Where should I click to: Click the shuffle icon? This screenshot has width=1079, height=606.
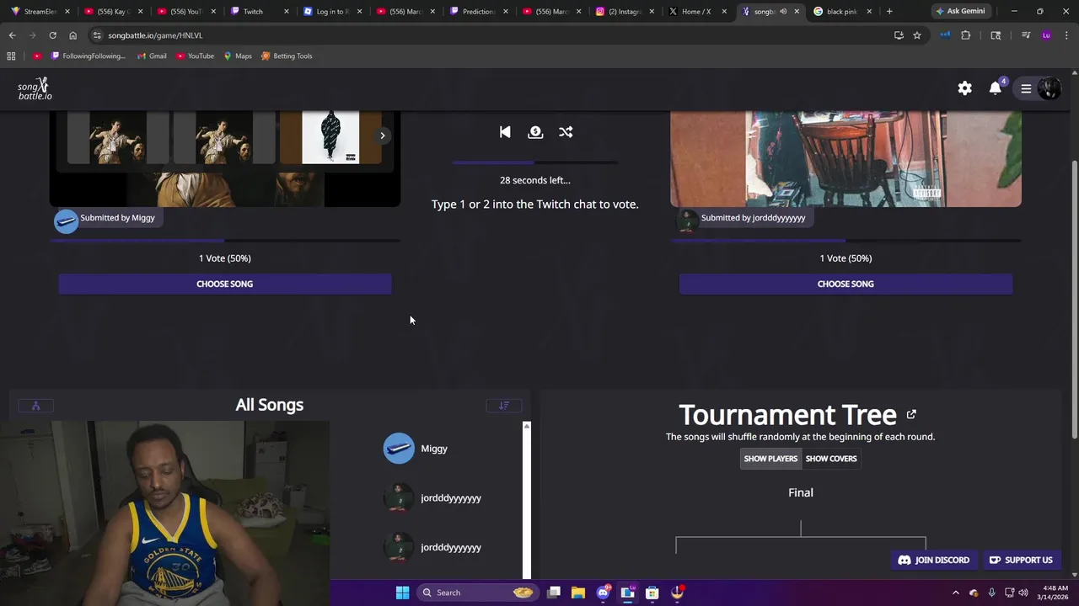(x=566, y=132)
